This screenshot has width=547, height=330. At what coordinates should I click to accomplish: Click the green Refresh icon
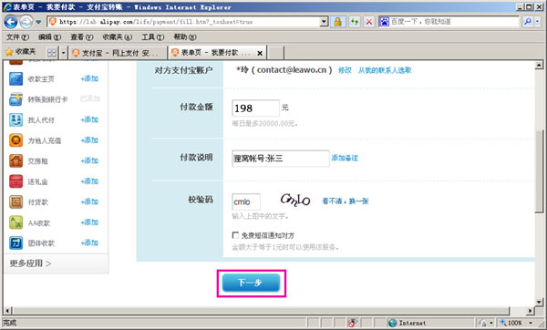tap(355, 22)
